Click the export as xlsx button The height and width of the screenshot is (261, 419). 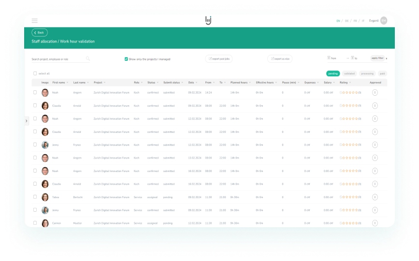280,59
